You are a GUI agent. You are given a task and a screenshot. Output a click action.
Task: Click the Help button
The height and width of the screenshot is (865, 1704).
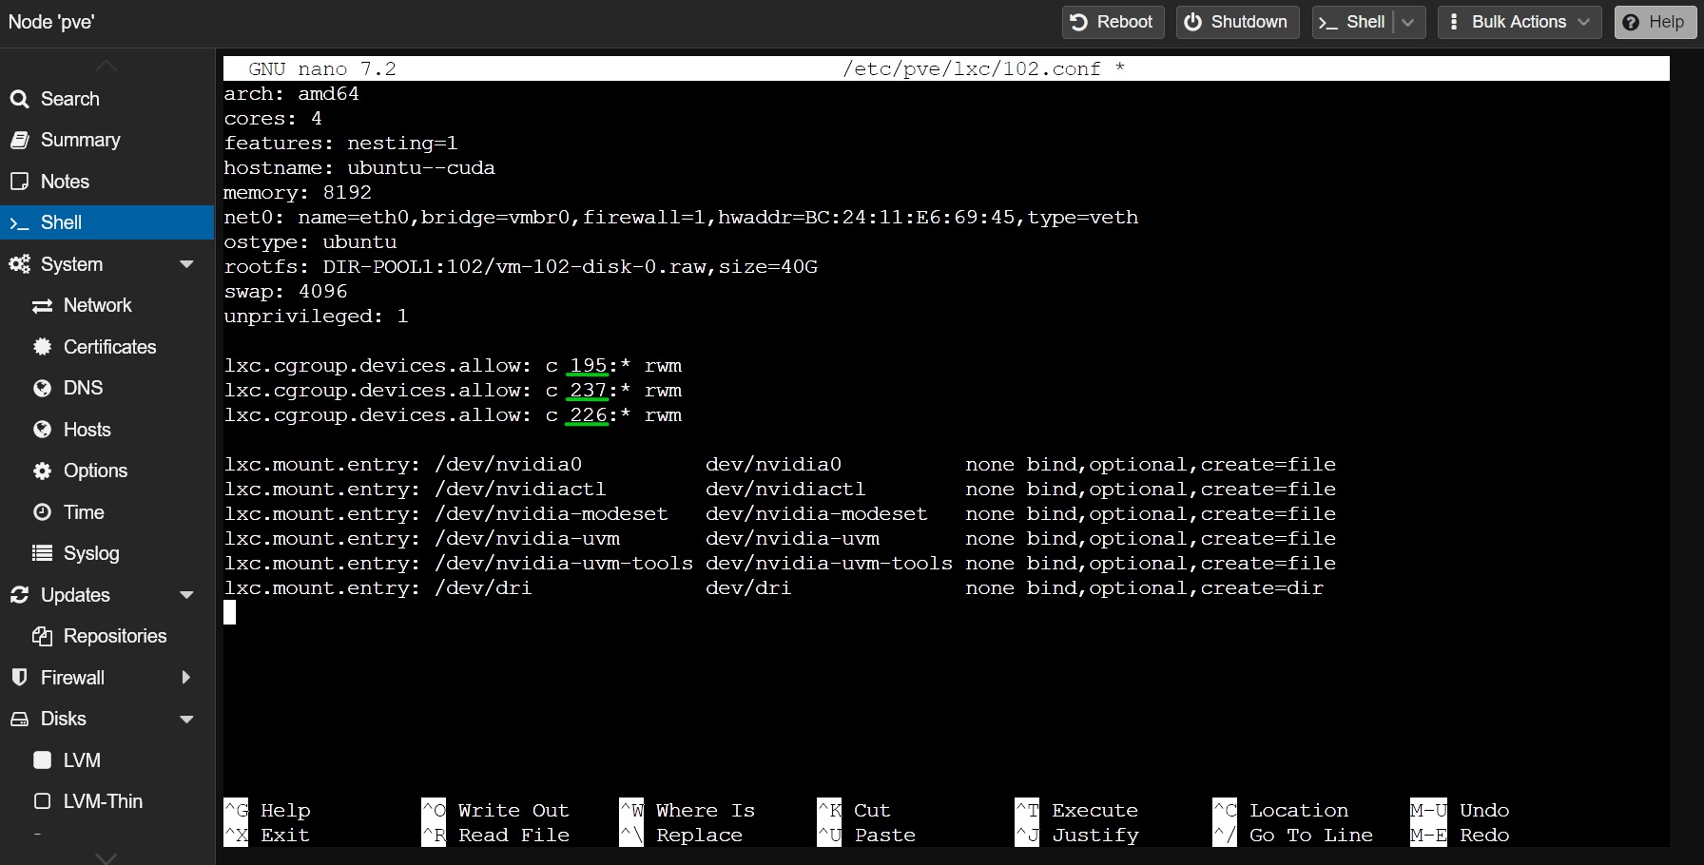click(x=1656, y=22)
